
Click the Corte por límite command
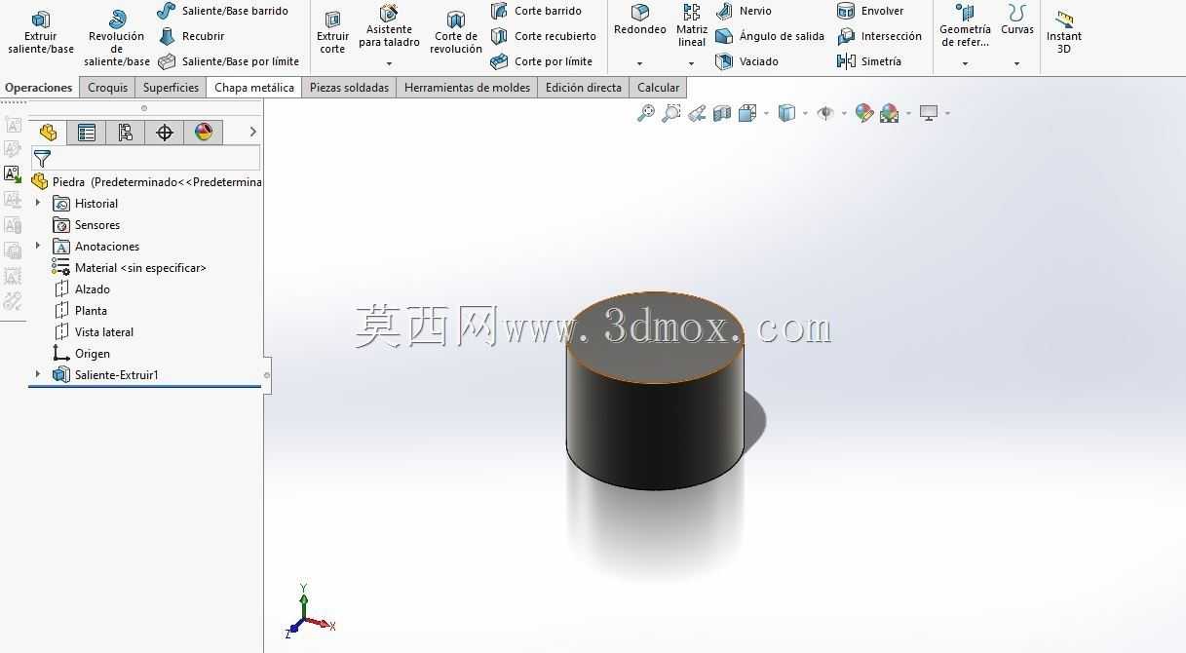point(542,61)
